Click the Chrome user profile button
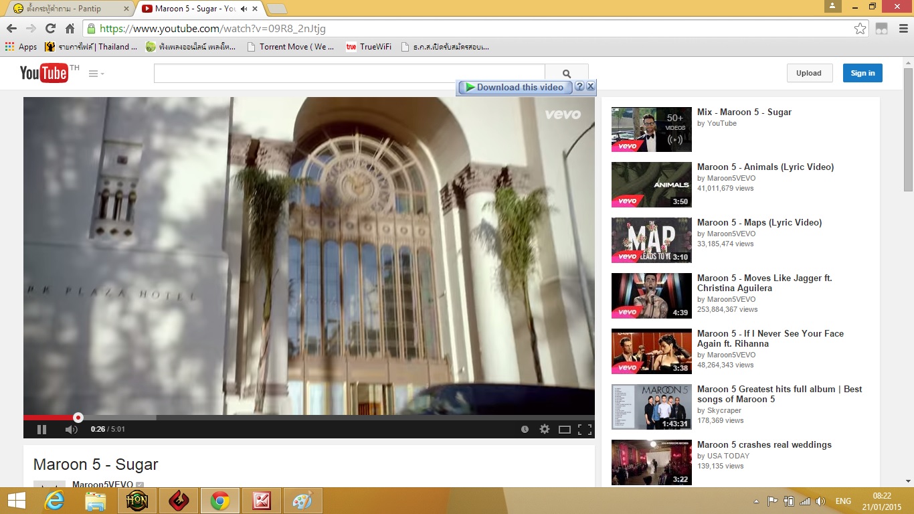 [x=832, y=6]
